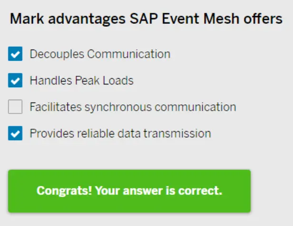The image size is (293, 226).
Task: Enable the Facilitates synchronous communication checkbox
Action: click(15, 107)
